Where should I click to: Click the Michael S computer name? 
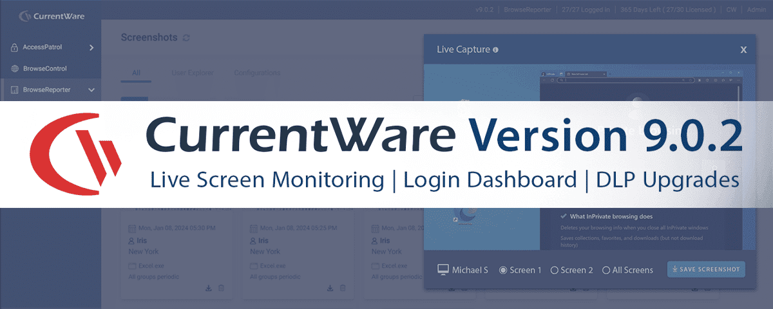(x=470, y=270)
